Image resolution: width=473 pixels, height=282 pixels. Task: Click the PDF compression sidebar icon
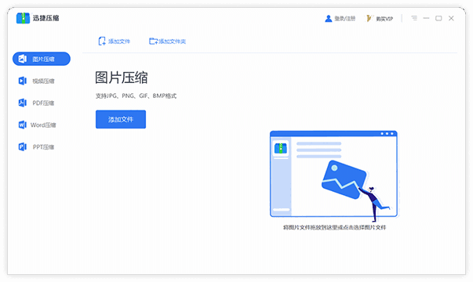click(x=23, y=103)
